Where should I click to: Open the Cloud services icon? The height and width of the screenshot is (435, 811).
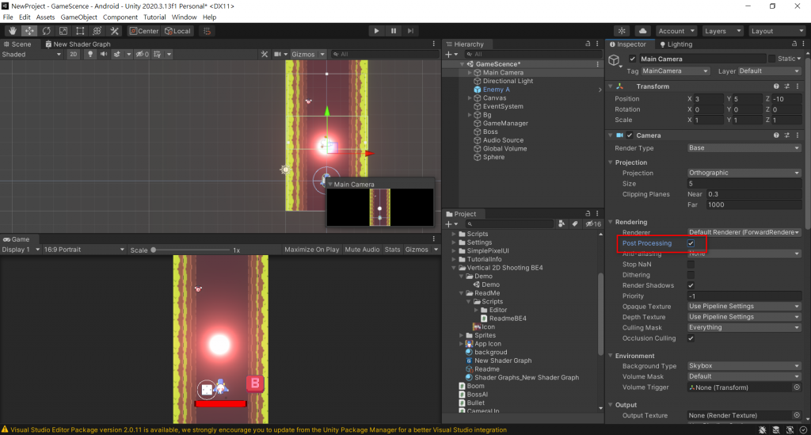[x=642, y=31]
